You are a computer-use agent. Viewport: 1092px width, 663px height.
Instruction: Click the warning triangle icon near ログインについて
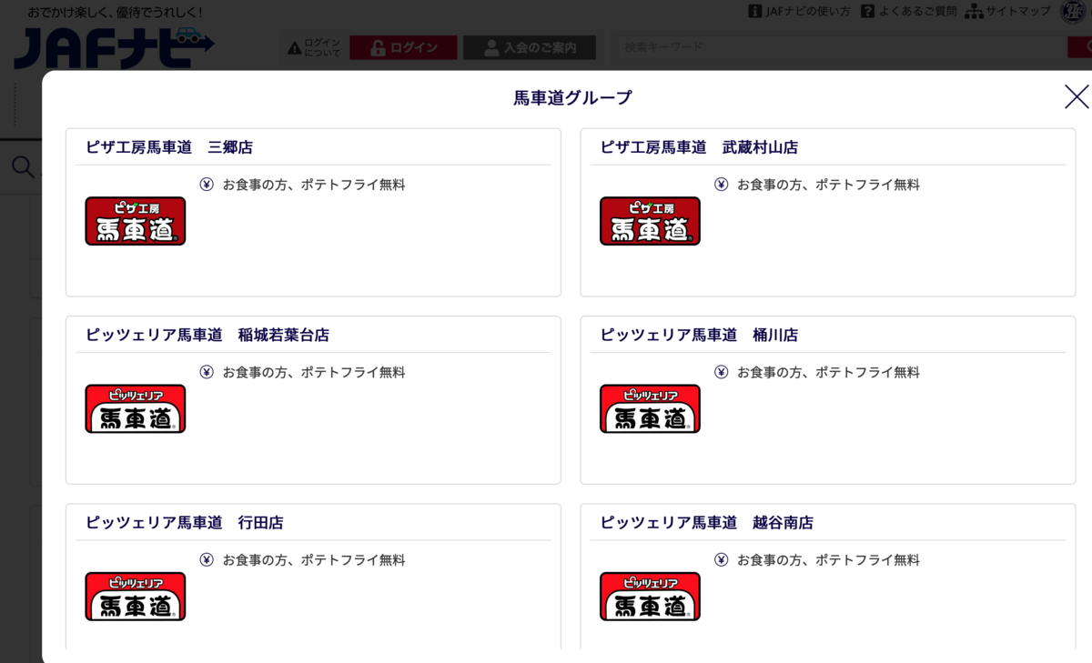(294, 48)
